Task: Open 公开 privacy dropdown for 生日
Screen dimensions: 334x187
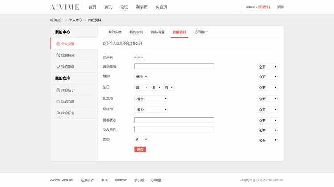Action: [x=267, y=88]
